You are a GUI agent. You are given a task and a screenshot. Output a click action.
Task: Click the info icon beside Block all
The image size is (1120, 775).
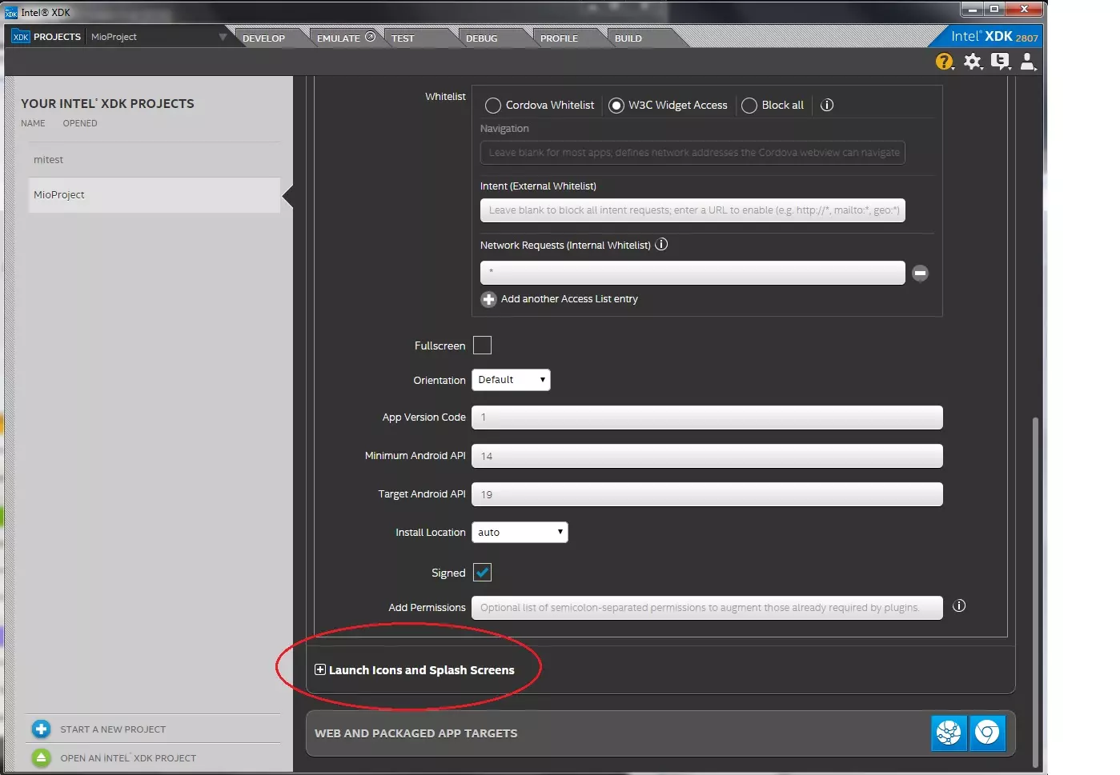[x=827, y=105]
